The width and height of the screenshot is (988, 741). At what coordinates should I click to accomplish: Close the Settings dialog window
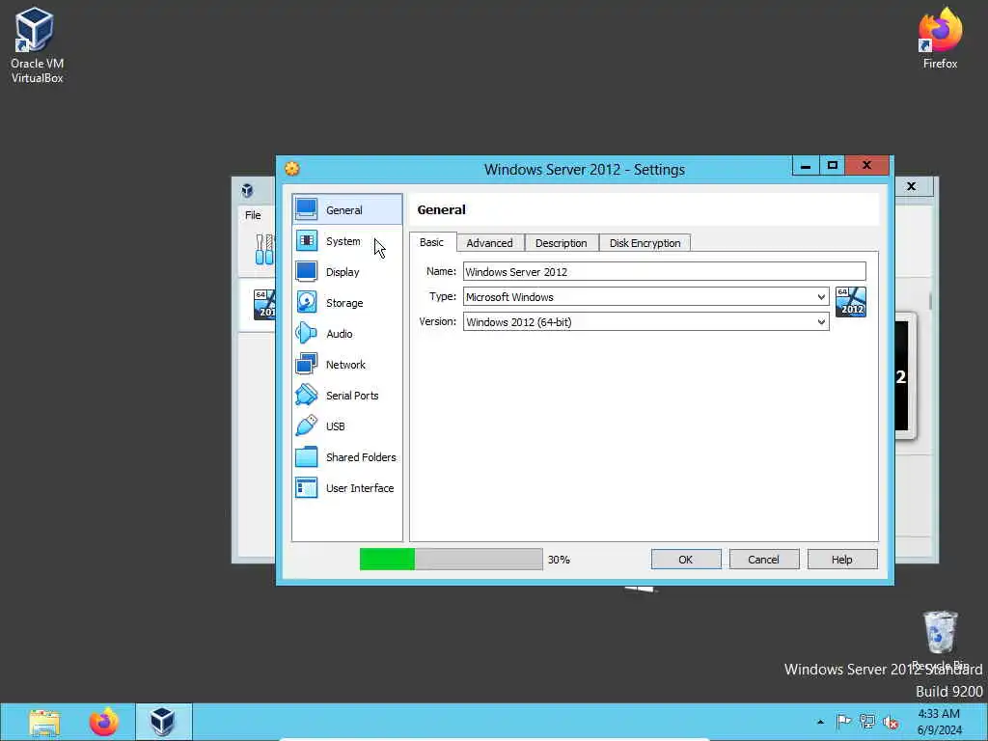coord(867,165)
